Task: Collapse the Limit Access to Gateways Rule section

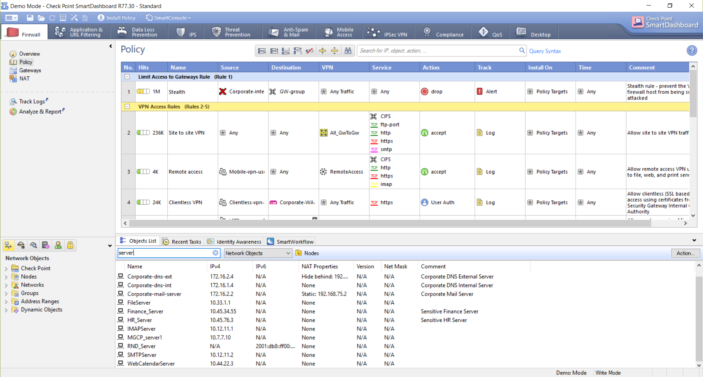Action: 127,77
